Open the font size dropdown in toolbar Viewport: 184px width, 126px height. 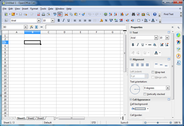pyautogui.click(x=53, y=20)
